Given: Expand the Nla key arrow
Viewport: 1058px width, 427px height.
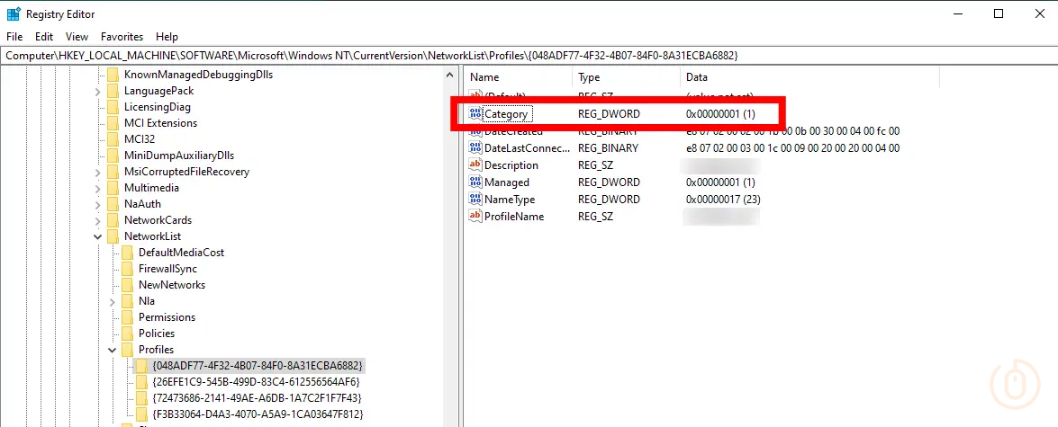Looking at the screenshot, I should point(113,301).
